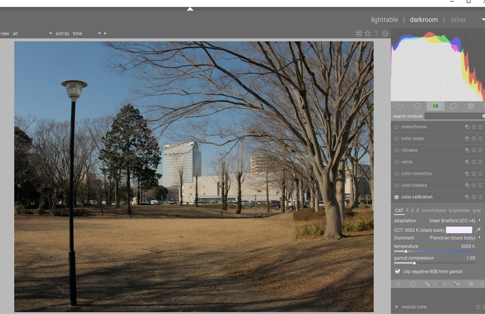Click the help question mark button
Screen dimensions: 485x314
click(376, 33)
